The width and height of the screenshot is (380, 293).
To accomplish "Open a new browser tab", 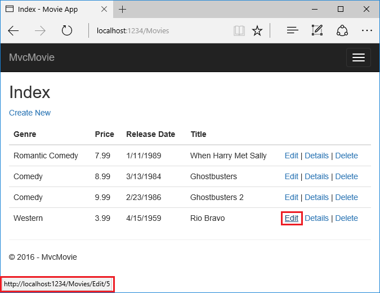I will point(122,9).
